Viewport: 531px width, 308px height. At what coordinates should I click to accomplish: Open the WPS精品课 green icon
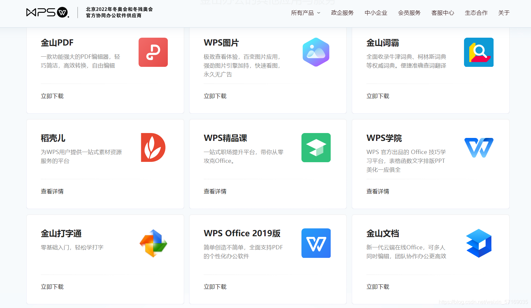point(316,147)
